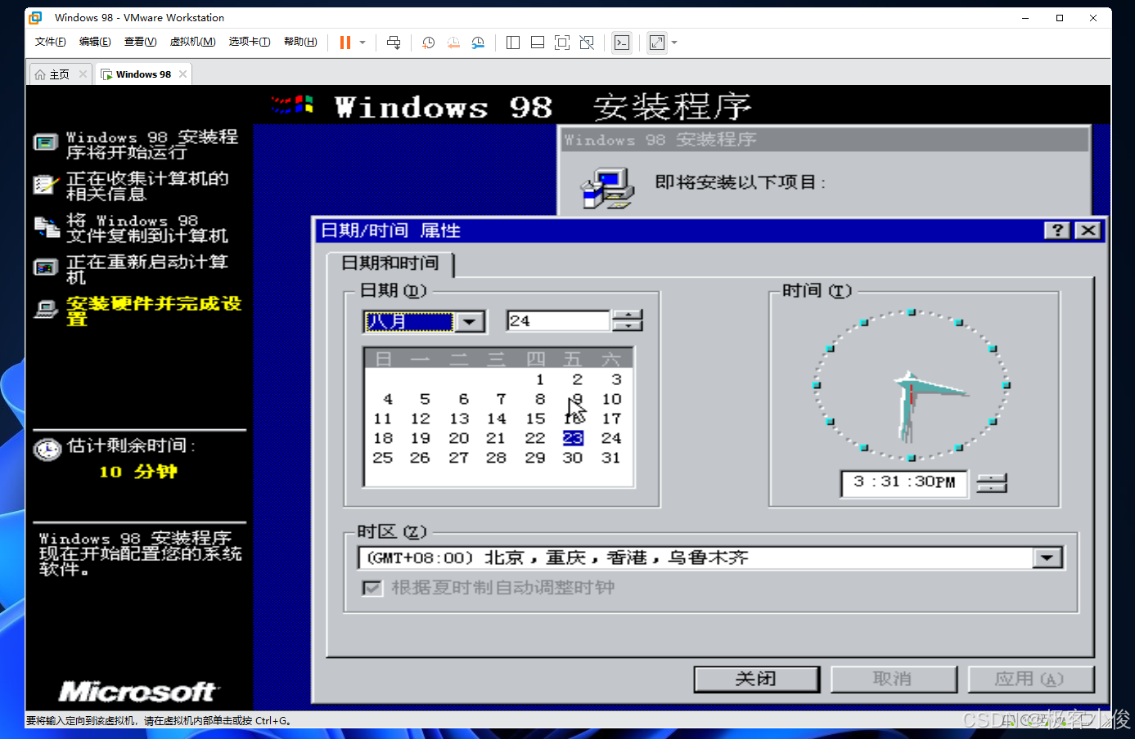The height and width of the screenshot is (739, 1135).
Task: Minimize the VMware Workstation window
Action: pos(1025,18)
